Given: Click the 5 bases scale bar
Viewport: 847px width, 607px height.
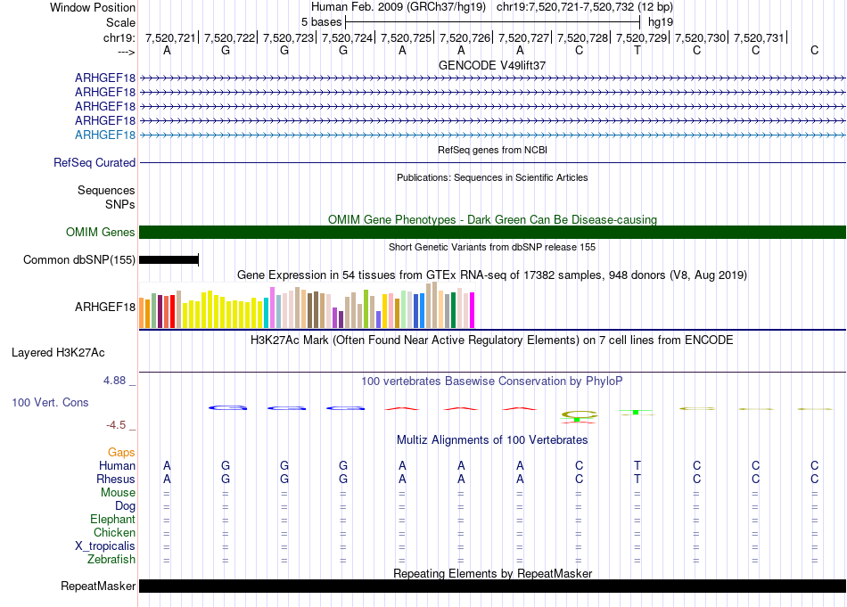Looking at the screenshot, I should tap(492, 21).
